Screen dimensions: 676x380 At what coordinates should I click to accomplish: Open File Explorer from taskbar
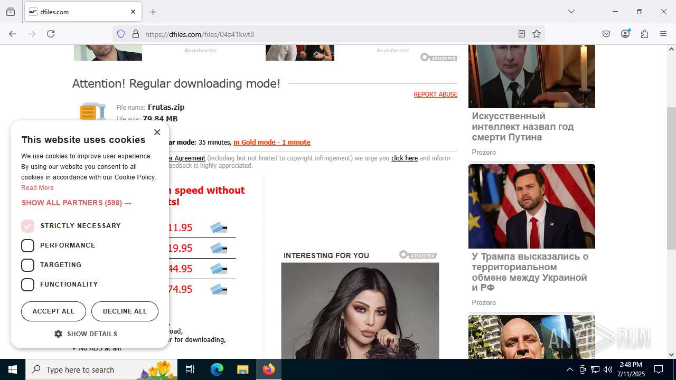pyautogui.click(x=242, y=369)
